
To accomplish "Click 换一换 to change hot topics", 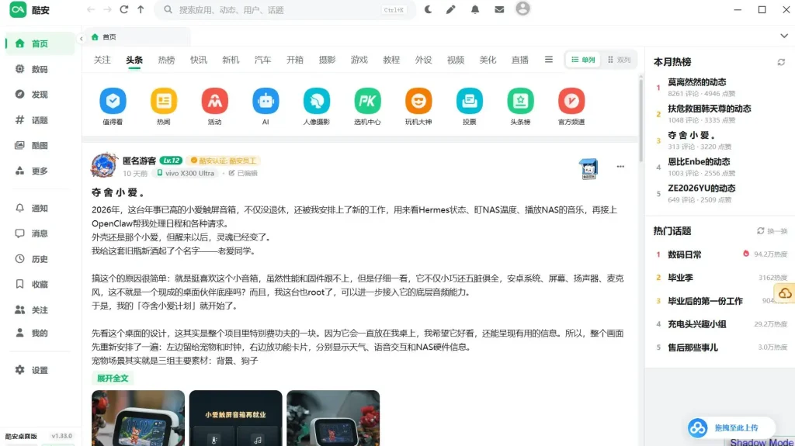I will 772,231.
